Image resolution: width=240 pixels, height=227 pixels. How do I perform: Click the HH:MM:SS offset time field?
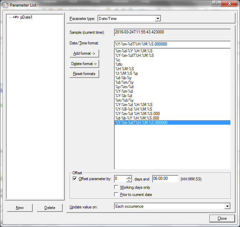(165, 179)
